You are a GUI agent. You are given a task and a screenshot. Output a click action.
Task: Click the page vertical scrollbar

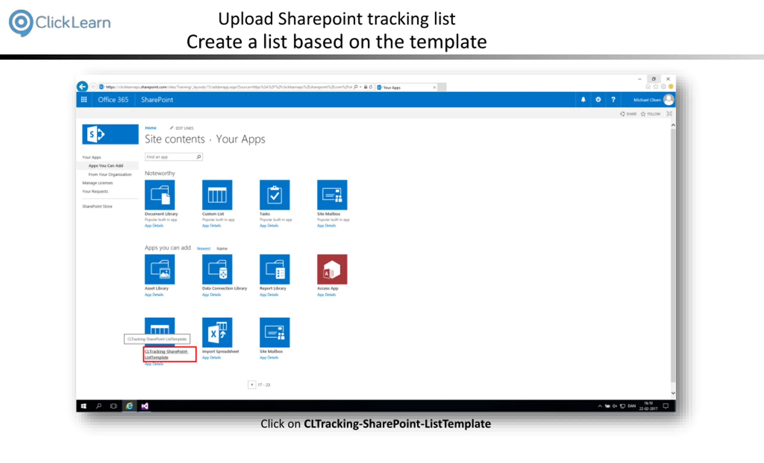coord(673,255)
